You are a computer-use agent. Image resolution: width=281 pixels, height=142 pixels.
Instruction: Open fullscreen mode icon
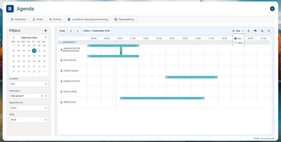point(269,31)
